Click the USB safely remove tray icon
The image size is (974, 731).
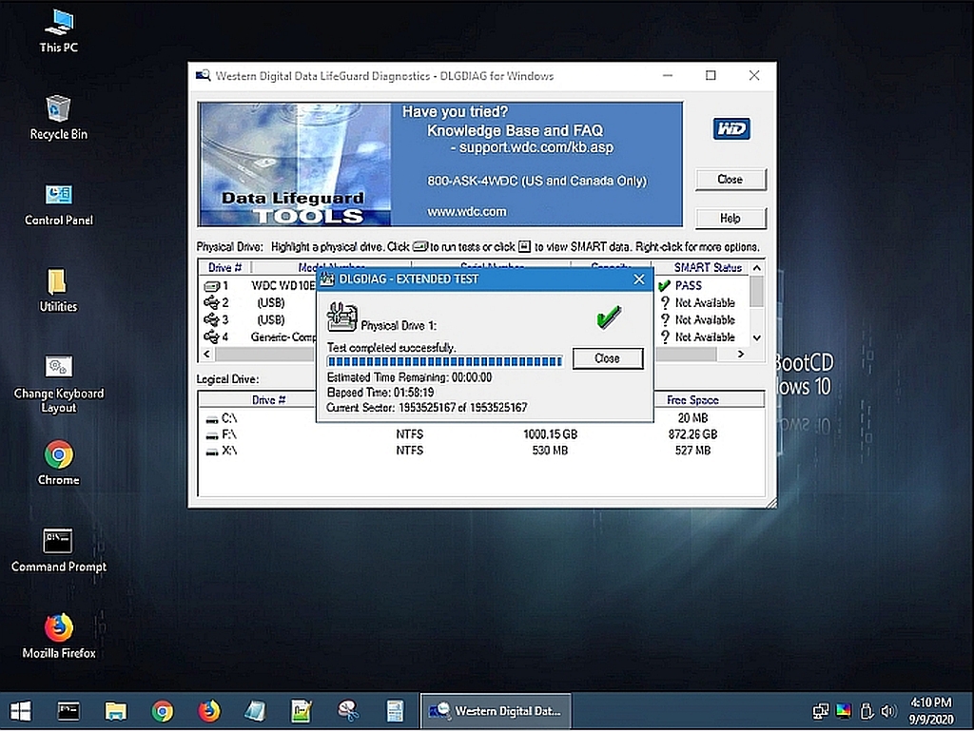pyautogui.click(x=867, y=711)
